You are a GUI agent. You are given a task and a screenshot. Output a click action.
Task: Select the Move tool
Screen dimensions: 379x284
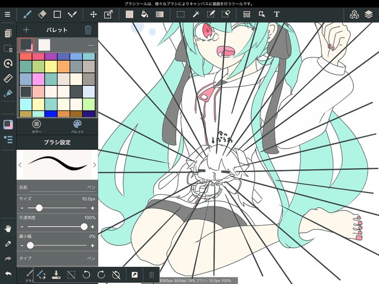point(94,14)
